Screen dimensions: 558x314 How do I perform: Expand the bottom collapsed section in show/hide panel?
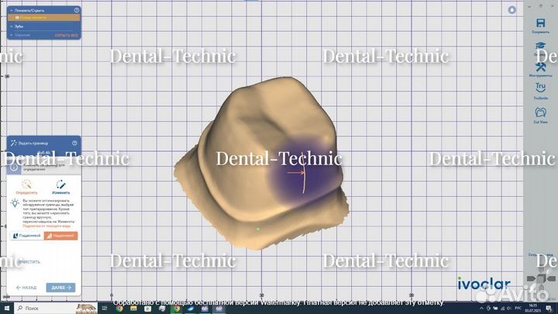point(11,35)
